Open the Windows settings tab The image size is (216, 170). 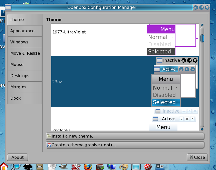25,42
